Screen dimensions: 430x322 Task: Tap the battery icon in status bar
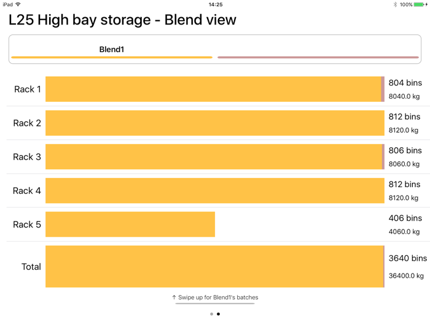coord(421,4)
